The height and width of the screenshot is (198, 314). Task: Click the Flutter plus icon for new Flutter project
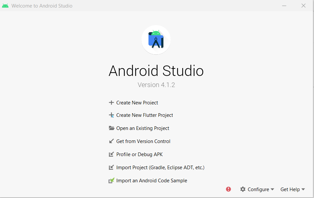(111, 115)
